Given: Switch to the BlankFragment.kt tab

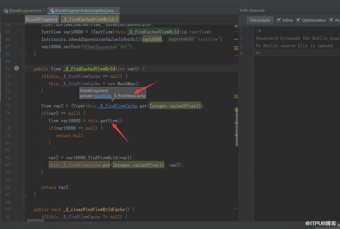Looking at the screenshot, I should point(24,11).
